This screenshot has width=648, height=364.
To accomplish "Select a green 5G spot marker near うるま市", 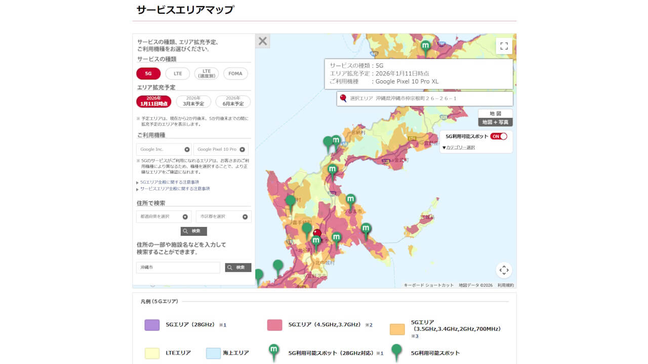I will click(x=351, y=199).
